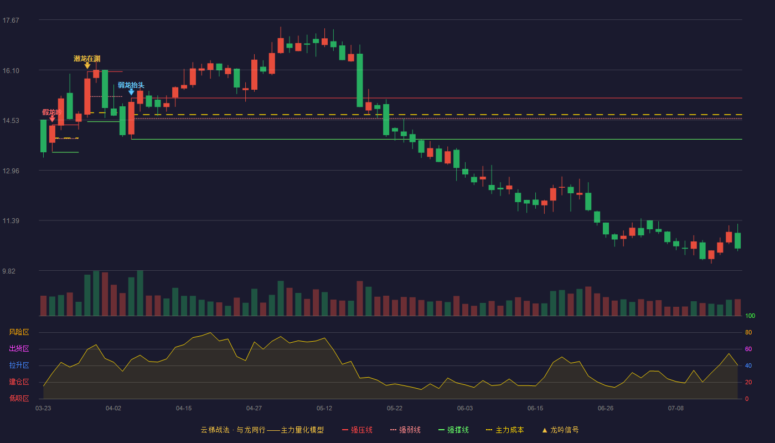Click the 龙吟信号 triangle legend icon

(x=544, y=430)
